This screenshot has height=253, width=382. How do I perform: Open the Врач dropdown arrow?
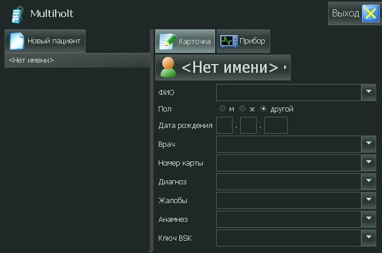coord(369,144)
